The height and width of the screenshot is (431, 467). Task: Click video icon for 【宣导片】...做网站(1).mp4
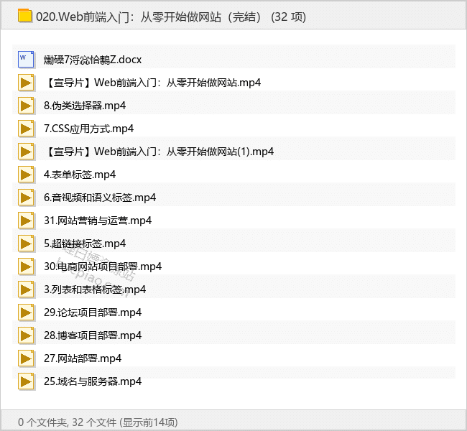pos(26,152)
